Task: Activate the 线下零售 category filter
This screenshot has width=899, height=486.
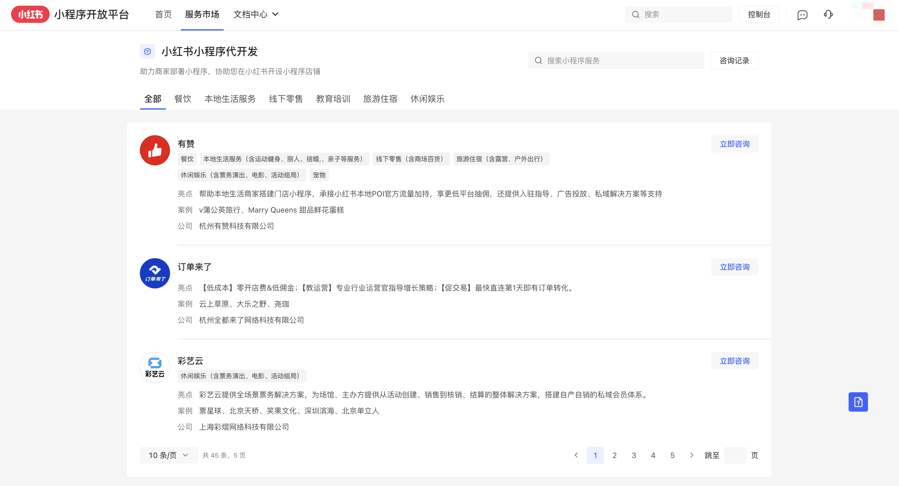Action: pos(285,99)
